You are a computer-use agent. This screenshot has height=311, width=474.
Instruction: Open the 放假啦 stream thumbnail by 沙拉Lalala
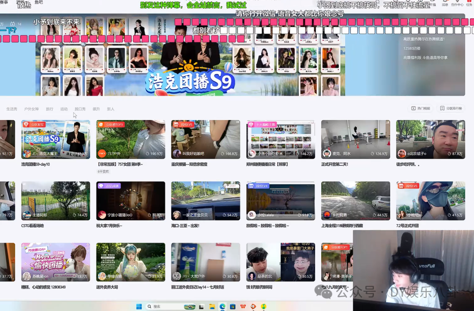(x=280, y=201)
